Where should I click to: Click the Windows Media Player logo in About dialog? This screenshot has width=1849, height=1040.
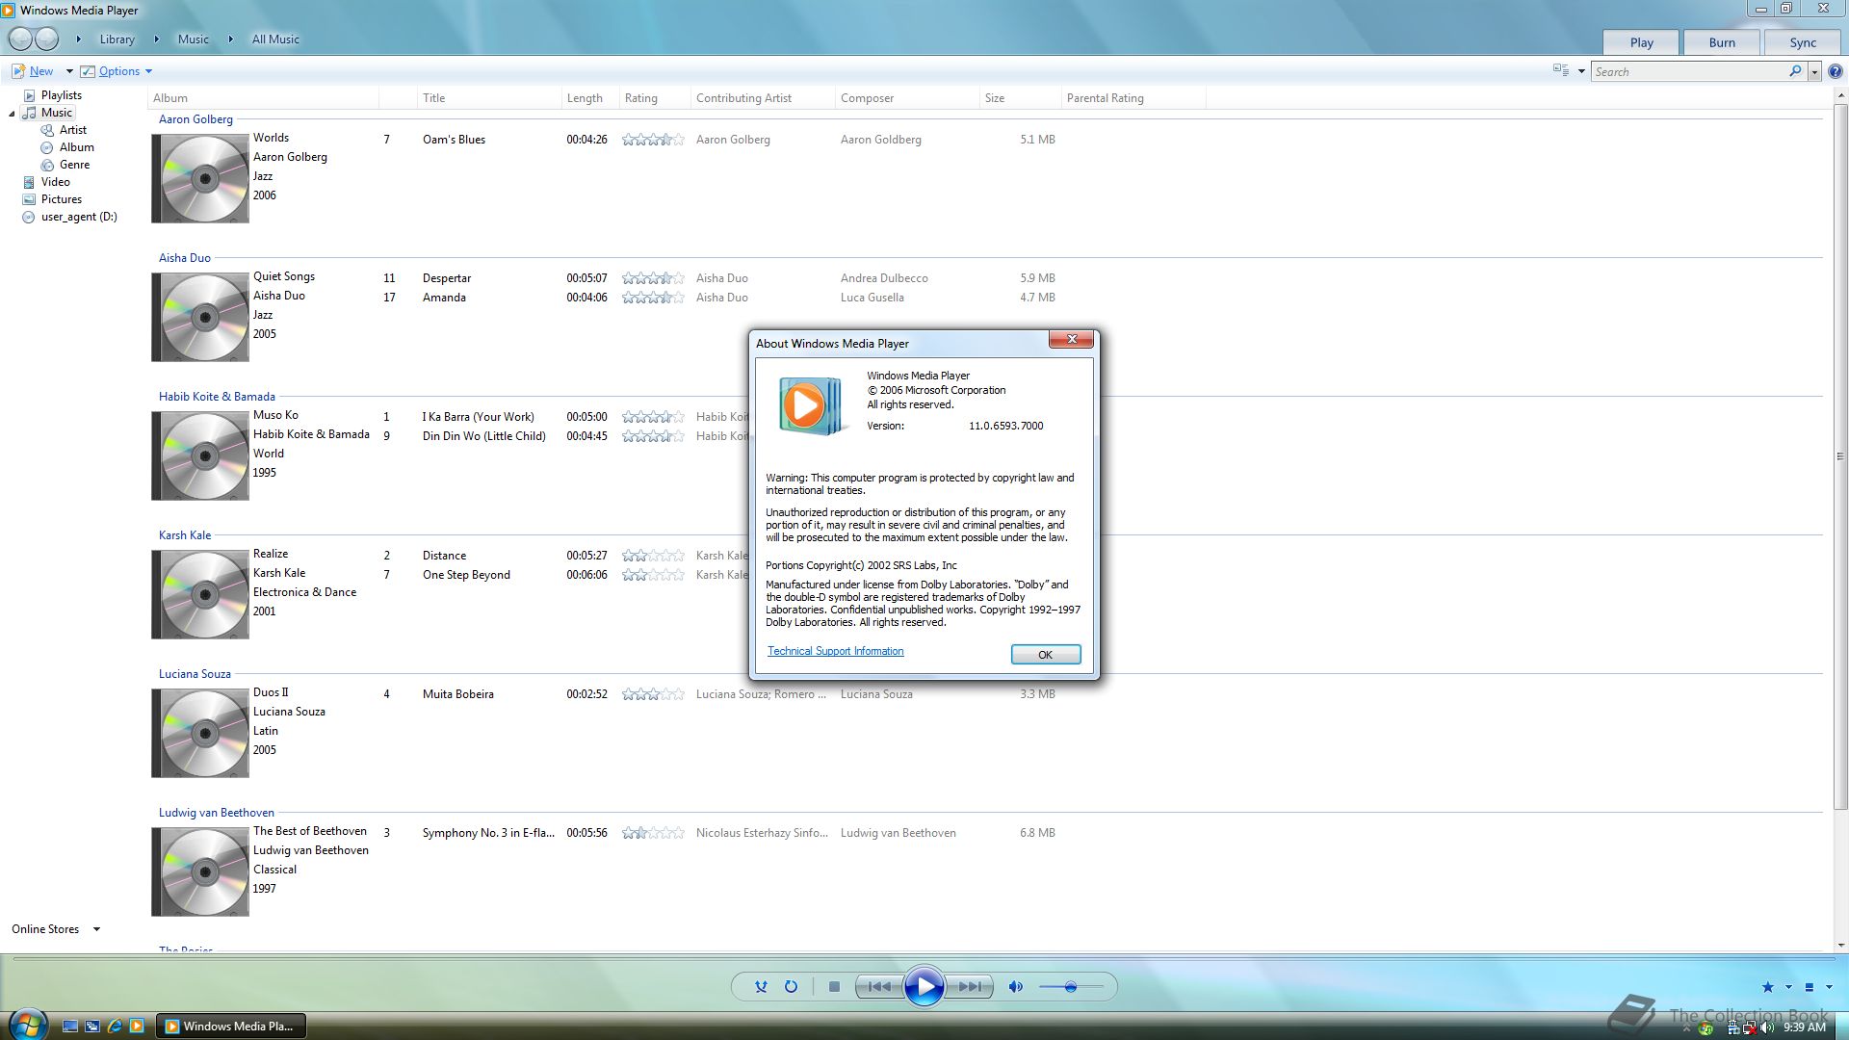[812, 405]
